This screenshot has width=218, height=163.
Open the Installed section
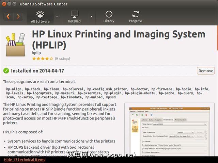(74, 17)
